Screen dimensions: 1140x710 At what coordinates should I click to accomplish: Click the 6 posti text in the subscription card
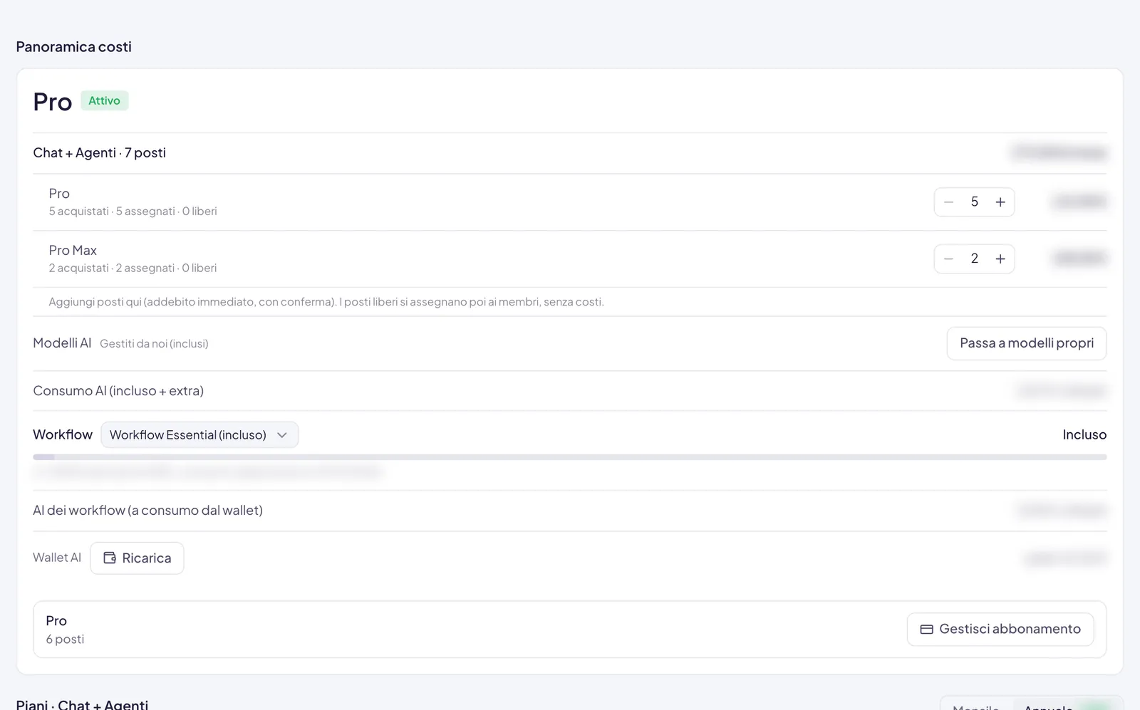click(65, 639)
